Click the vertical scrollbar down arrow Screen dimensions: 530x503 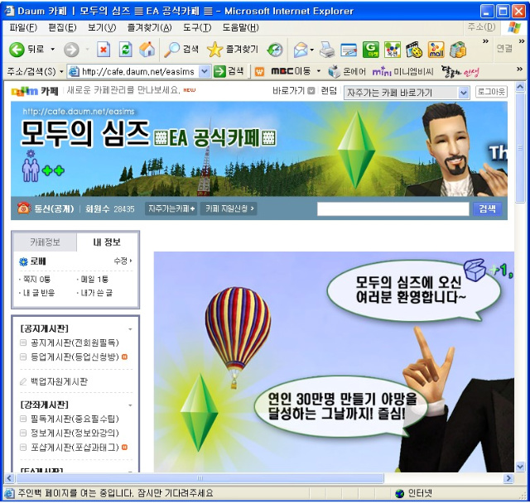520,467
